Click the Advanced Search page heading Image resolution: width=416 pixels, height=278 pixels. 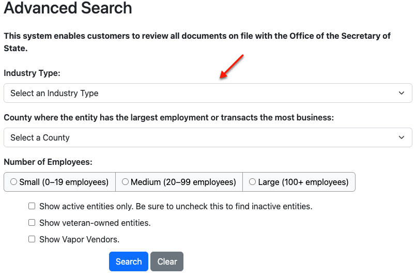tap(68, 8)
